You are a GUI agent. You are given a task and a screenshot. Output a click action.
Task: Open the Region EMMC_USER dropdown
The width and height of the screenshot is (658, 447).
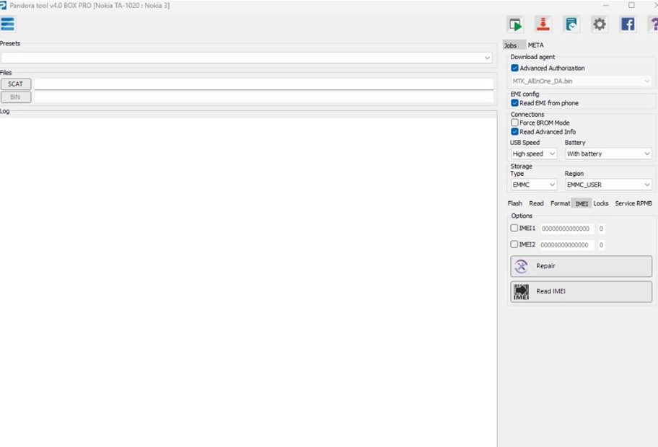tap(608, 185)
